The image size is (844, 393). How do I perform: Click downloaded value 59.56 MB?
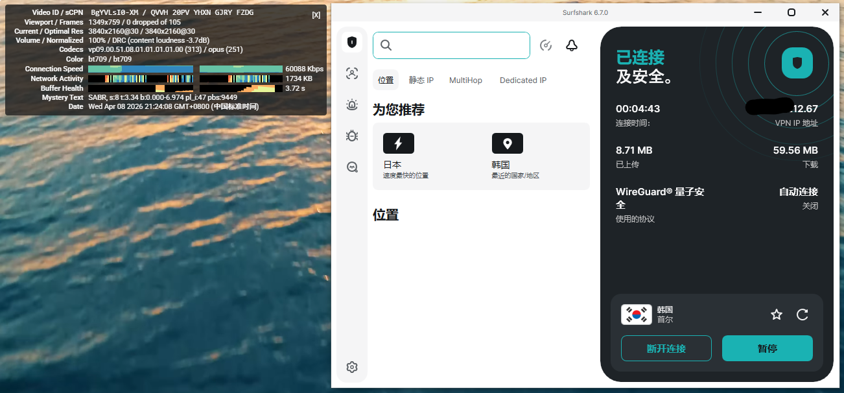point(795,150)
